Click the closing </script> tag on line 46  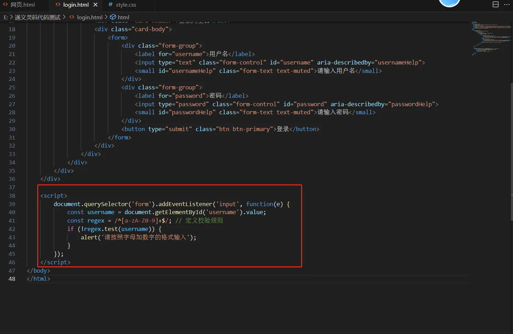(55, 262)
